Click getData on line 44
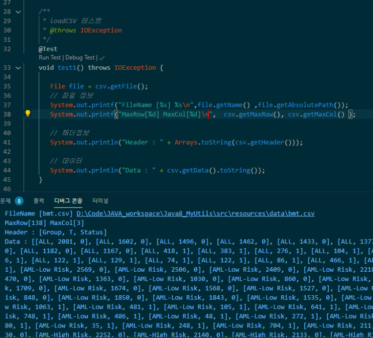 click(195, 170)
